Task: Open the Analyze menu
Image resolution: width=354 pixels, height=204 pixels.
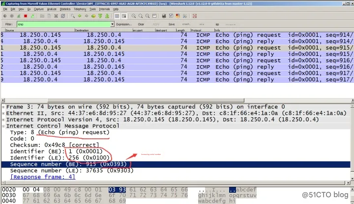Action: 52,9
